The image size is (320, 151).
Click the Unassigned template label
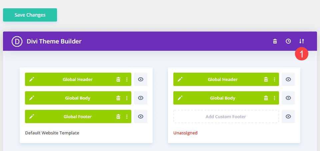click(x=185, y=133)
